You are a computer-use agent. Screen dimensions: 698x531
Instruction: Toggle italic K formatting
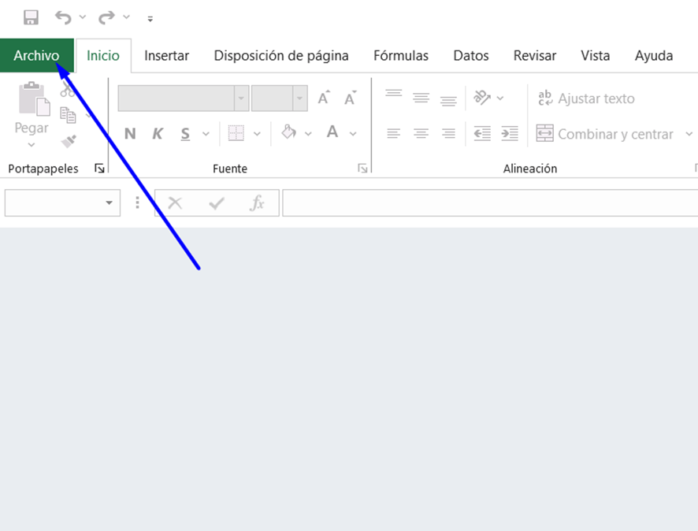pyautogui.click(x=157, y=133)
